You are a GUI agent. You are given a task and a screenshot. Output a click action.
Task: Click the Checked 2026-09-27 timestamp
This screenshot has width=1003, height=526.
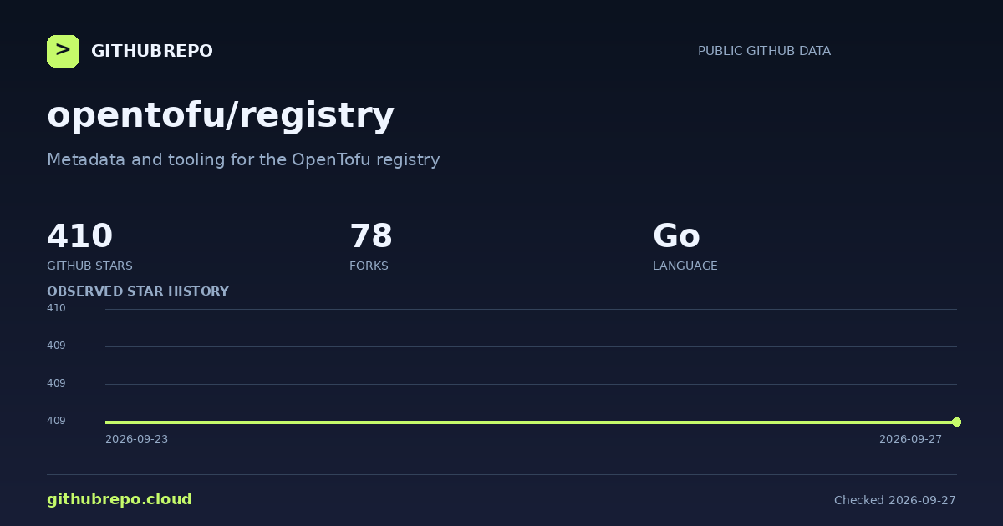(x=895, y=500)
